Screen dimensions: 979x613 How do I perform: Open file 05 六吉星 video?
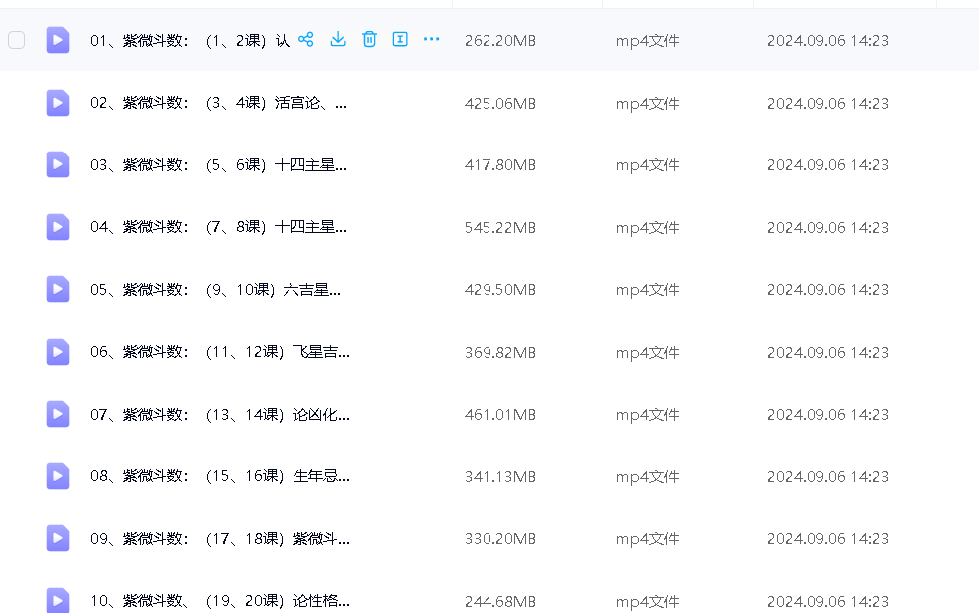214,290
